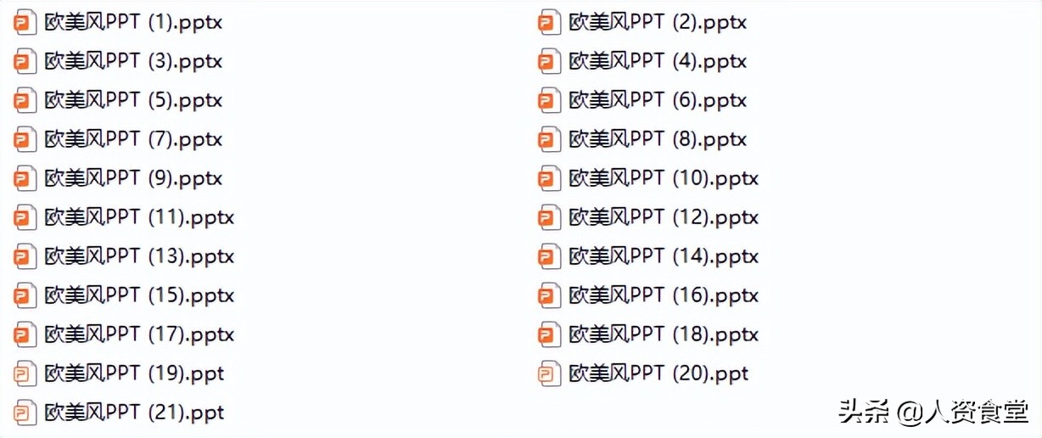Click the file name 欧美风PPT (6).pptx

click(x=658, y=101)
